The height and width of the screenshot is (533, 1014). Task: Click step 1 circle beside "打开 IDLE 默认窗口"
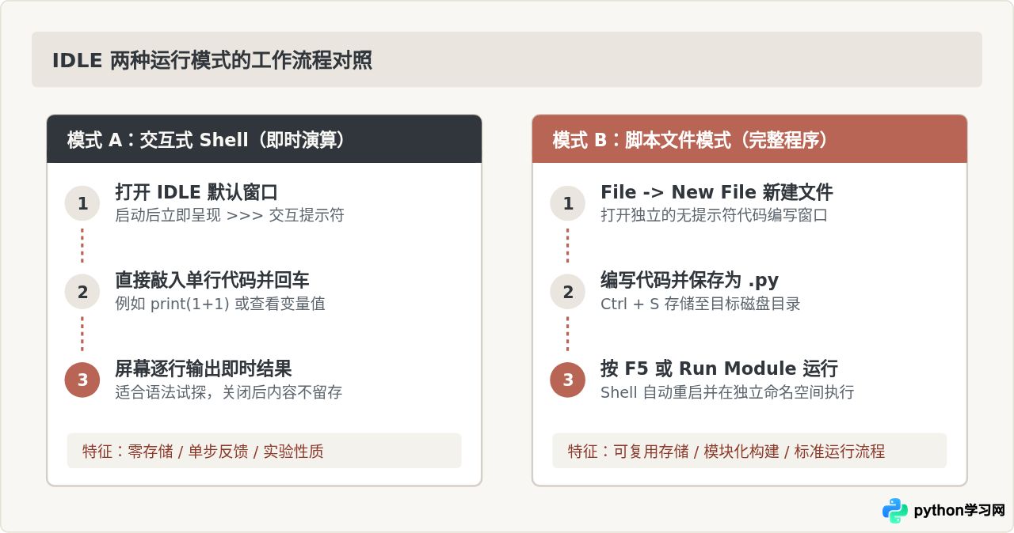coord(82,203)
